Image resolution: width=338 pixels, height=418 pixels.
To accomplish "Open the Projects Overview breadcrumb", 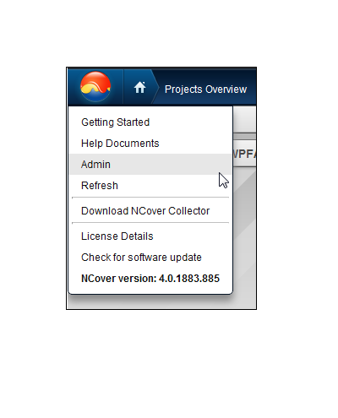I will (x=205, y=90).
